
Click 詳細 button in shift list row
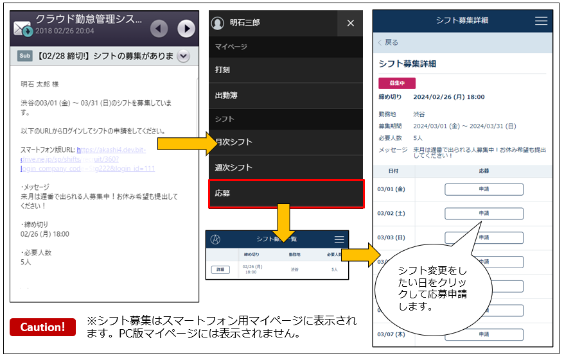[x=220, y=269]
